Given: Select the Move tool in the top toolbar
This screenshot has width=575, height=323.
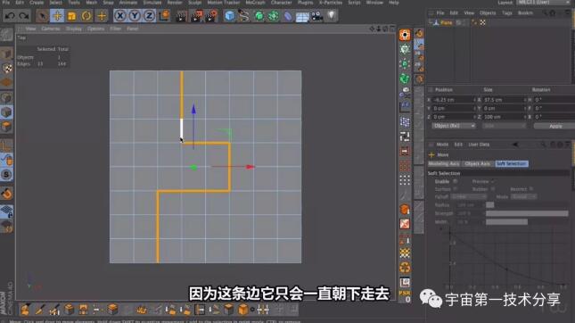Looking at the screenshot, I should tap(57, 16).
